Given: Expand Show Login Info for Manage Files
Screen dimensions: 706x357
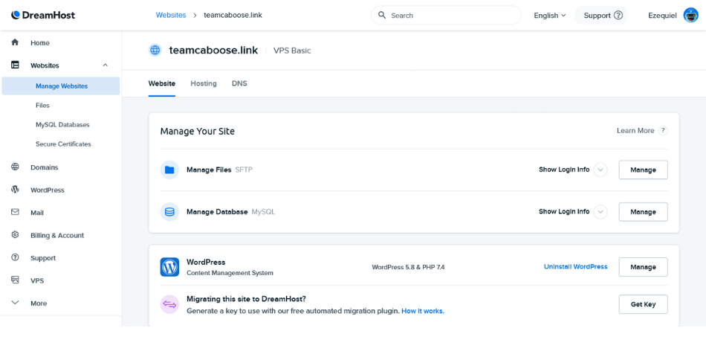Looking at the screenshot, I should 600,170.
